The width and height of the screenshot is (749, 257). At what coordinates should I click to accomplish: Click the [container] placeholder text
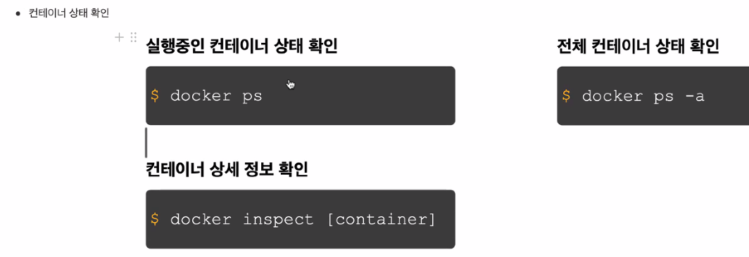382,220
